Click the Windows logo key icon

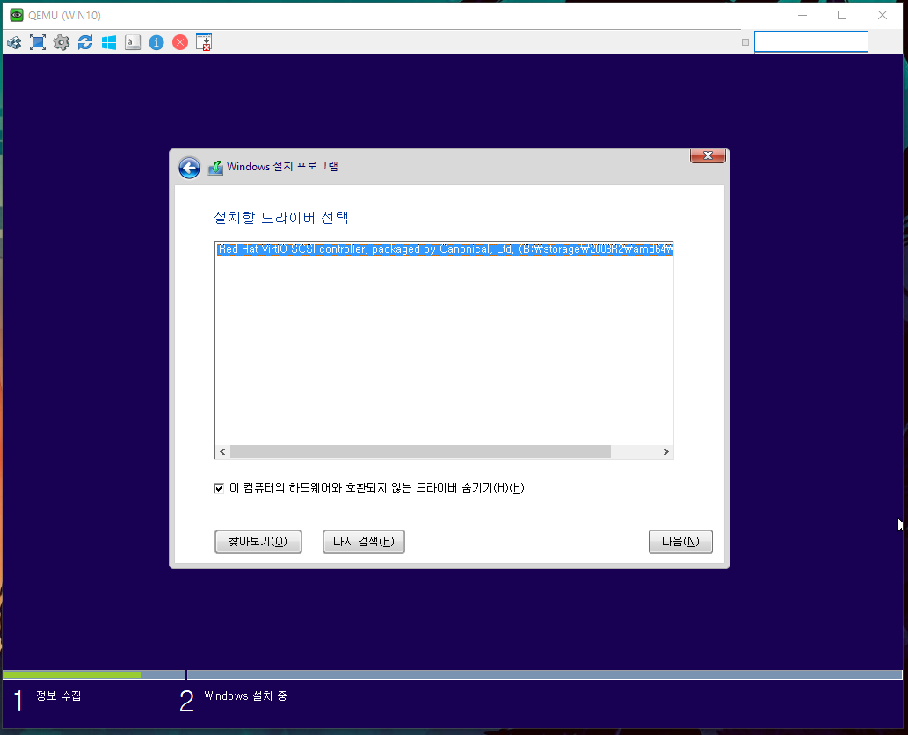[109, 42]
